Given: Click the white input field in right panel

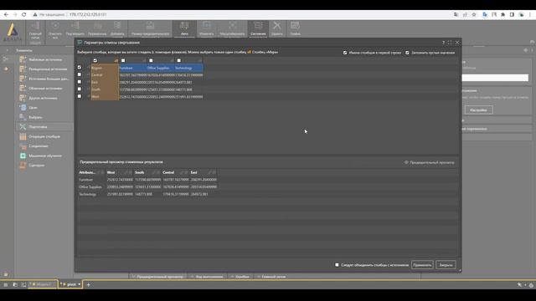Looking at the screenshot, I should (495, 78).
